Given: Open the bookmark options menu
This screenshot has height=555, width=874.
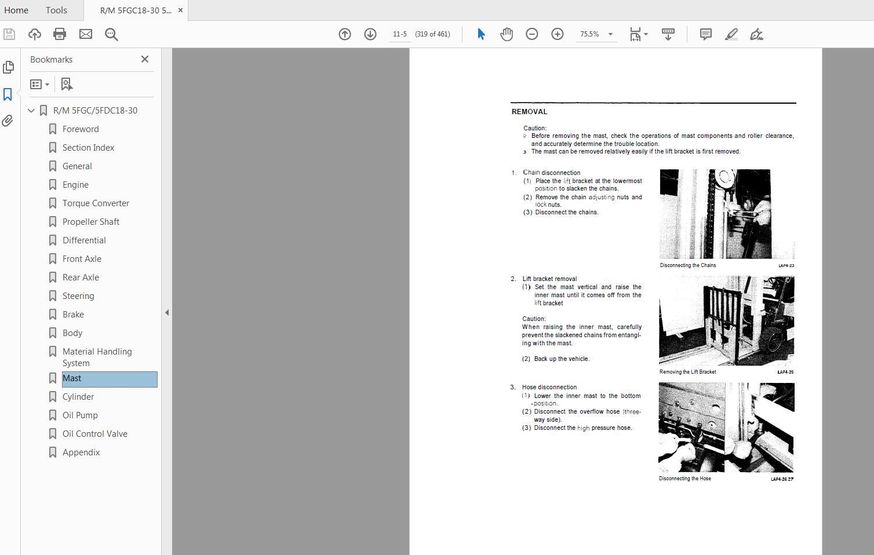Looking at the screenshot, I should pyautogui.click(x=39, y=84).
